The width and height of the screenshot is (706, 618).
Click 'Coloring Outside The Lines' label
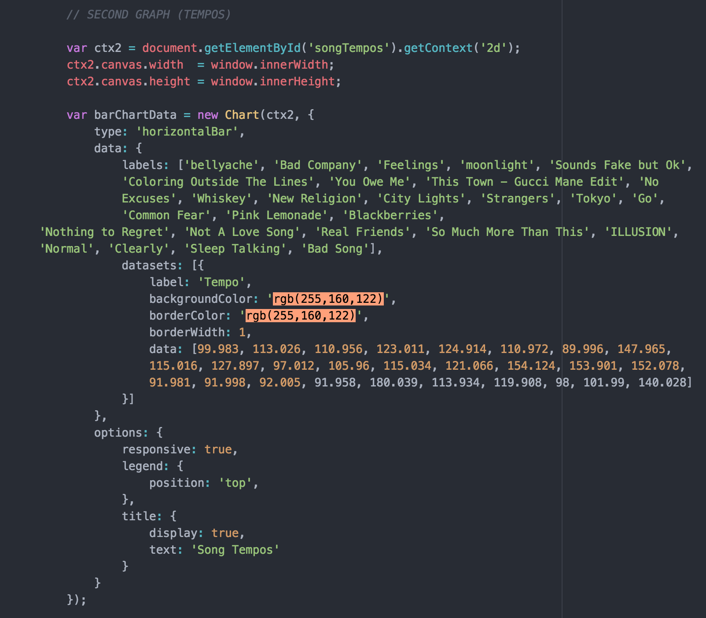click(218, 182)
